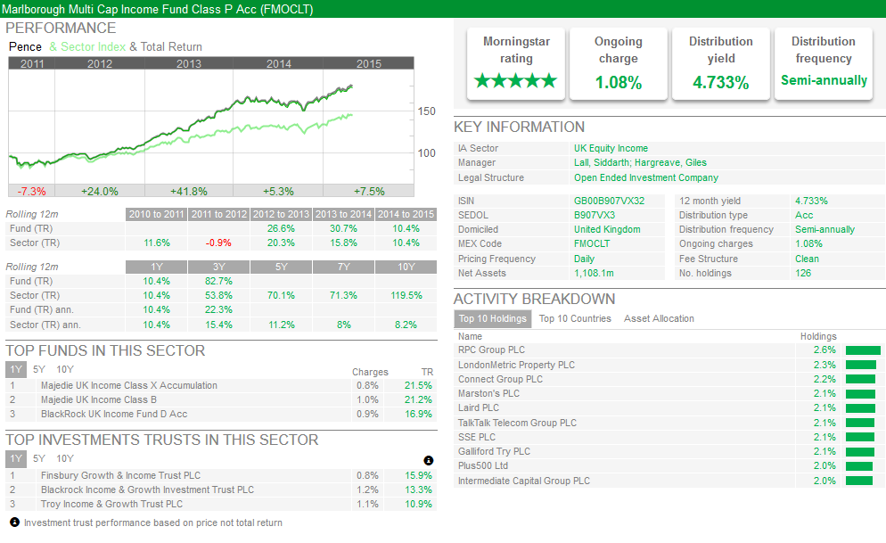Viewport: 886px width, 543px height.
Task: Click the TalkTalk Telecom Group PLC holding name
Action: click(x=517, y=423)
